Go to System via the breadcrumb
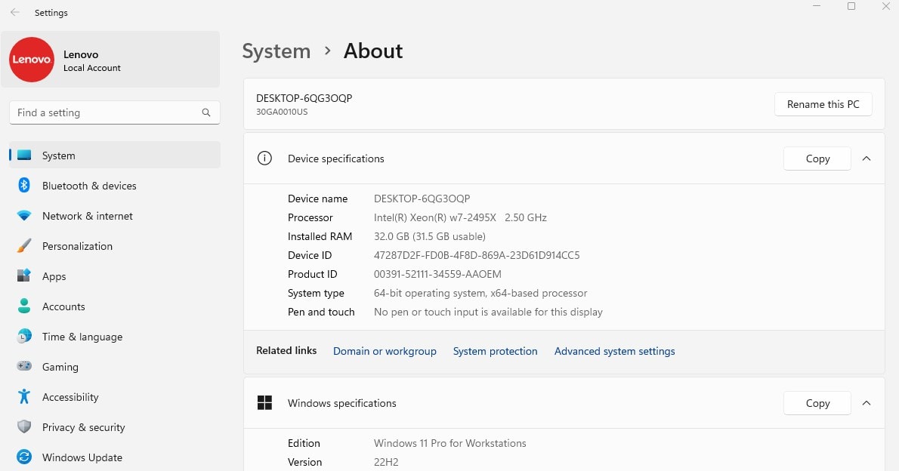Viewport: 899px width, 471px height. [x=276, y=51]
